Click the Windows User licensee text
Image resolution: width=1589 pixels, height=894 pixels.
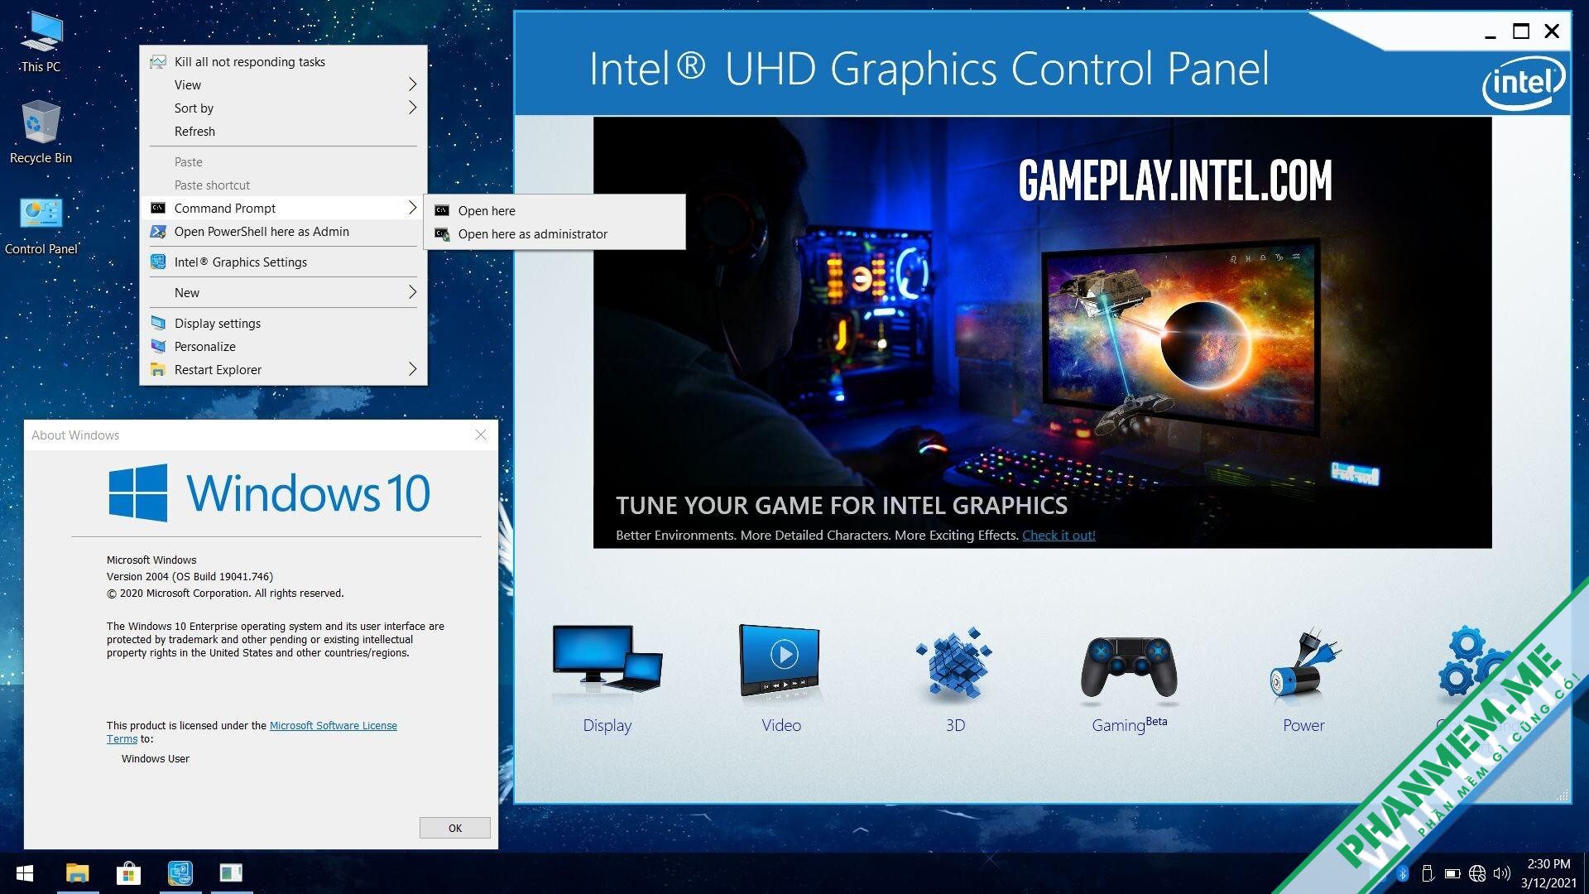[x=156, y=759]
